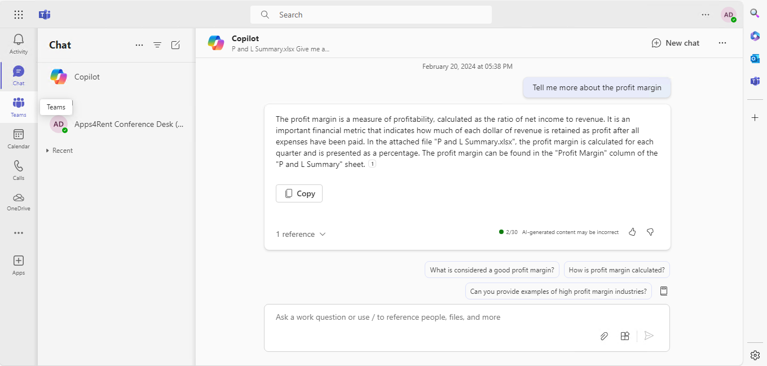Open the app launcher waffle icon
This screenshot has height=366, width=767.
pyautogui.click(x=19, y=15)
